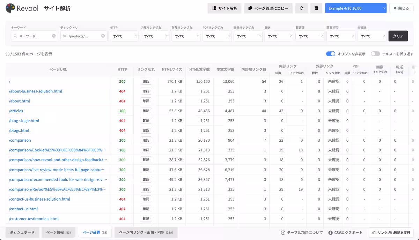Open the /articles page link
Viewport: 419px width, 240px height.
16,111
